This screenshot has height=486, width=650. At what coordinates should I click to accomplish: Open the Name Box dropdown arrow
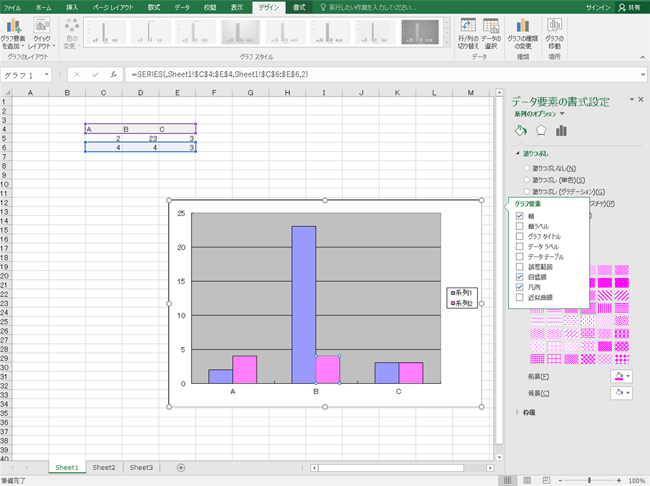[x=46, y=75]
